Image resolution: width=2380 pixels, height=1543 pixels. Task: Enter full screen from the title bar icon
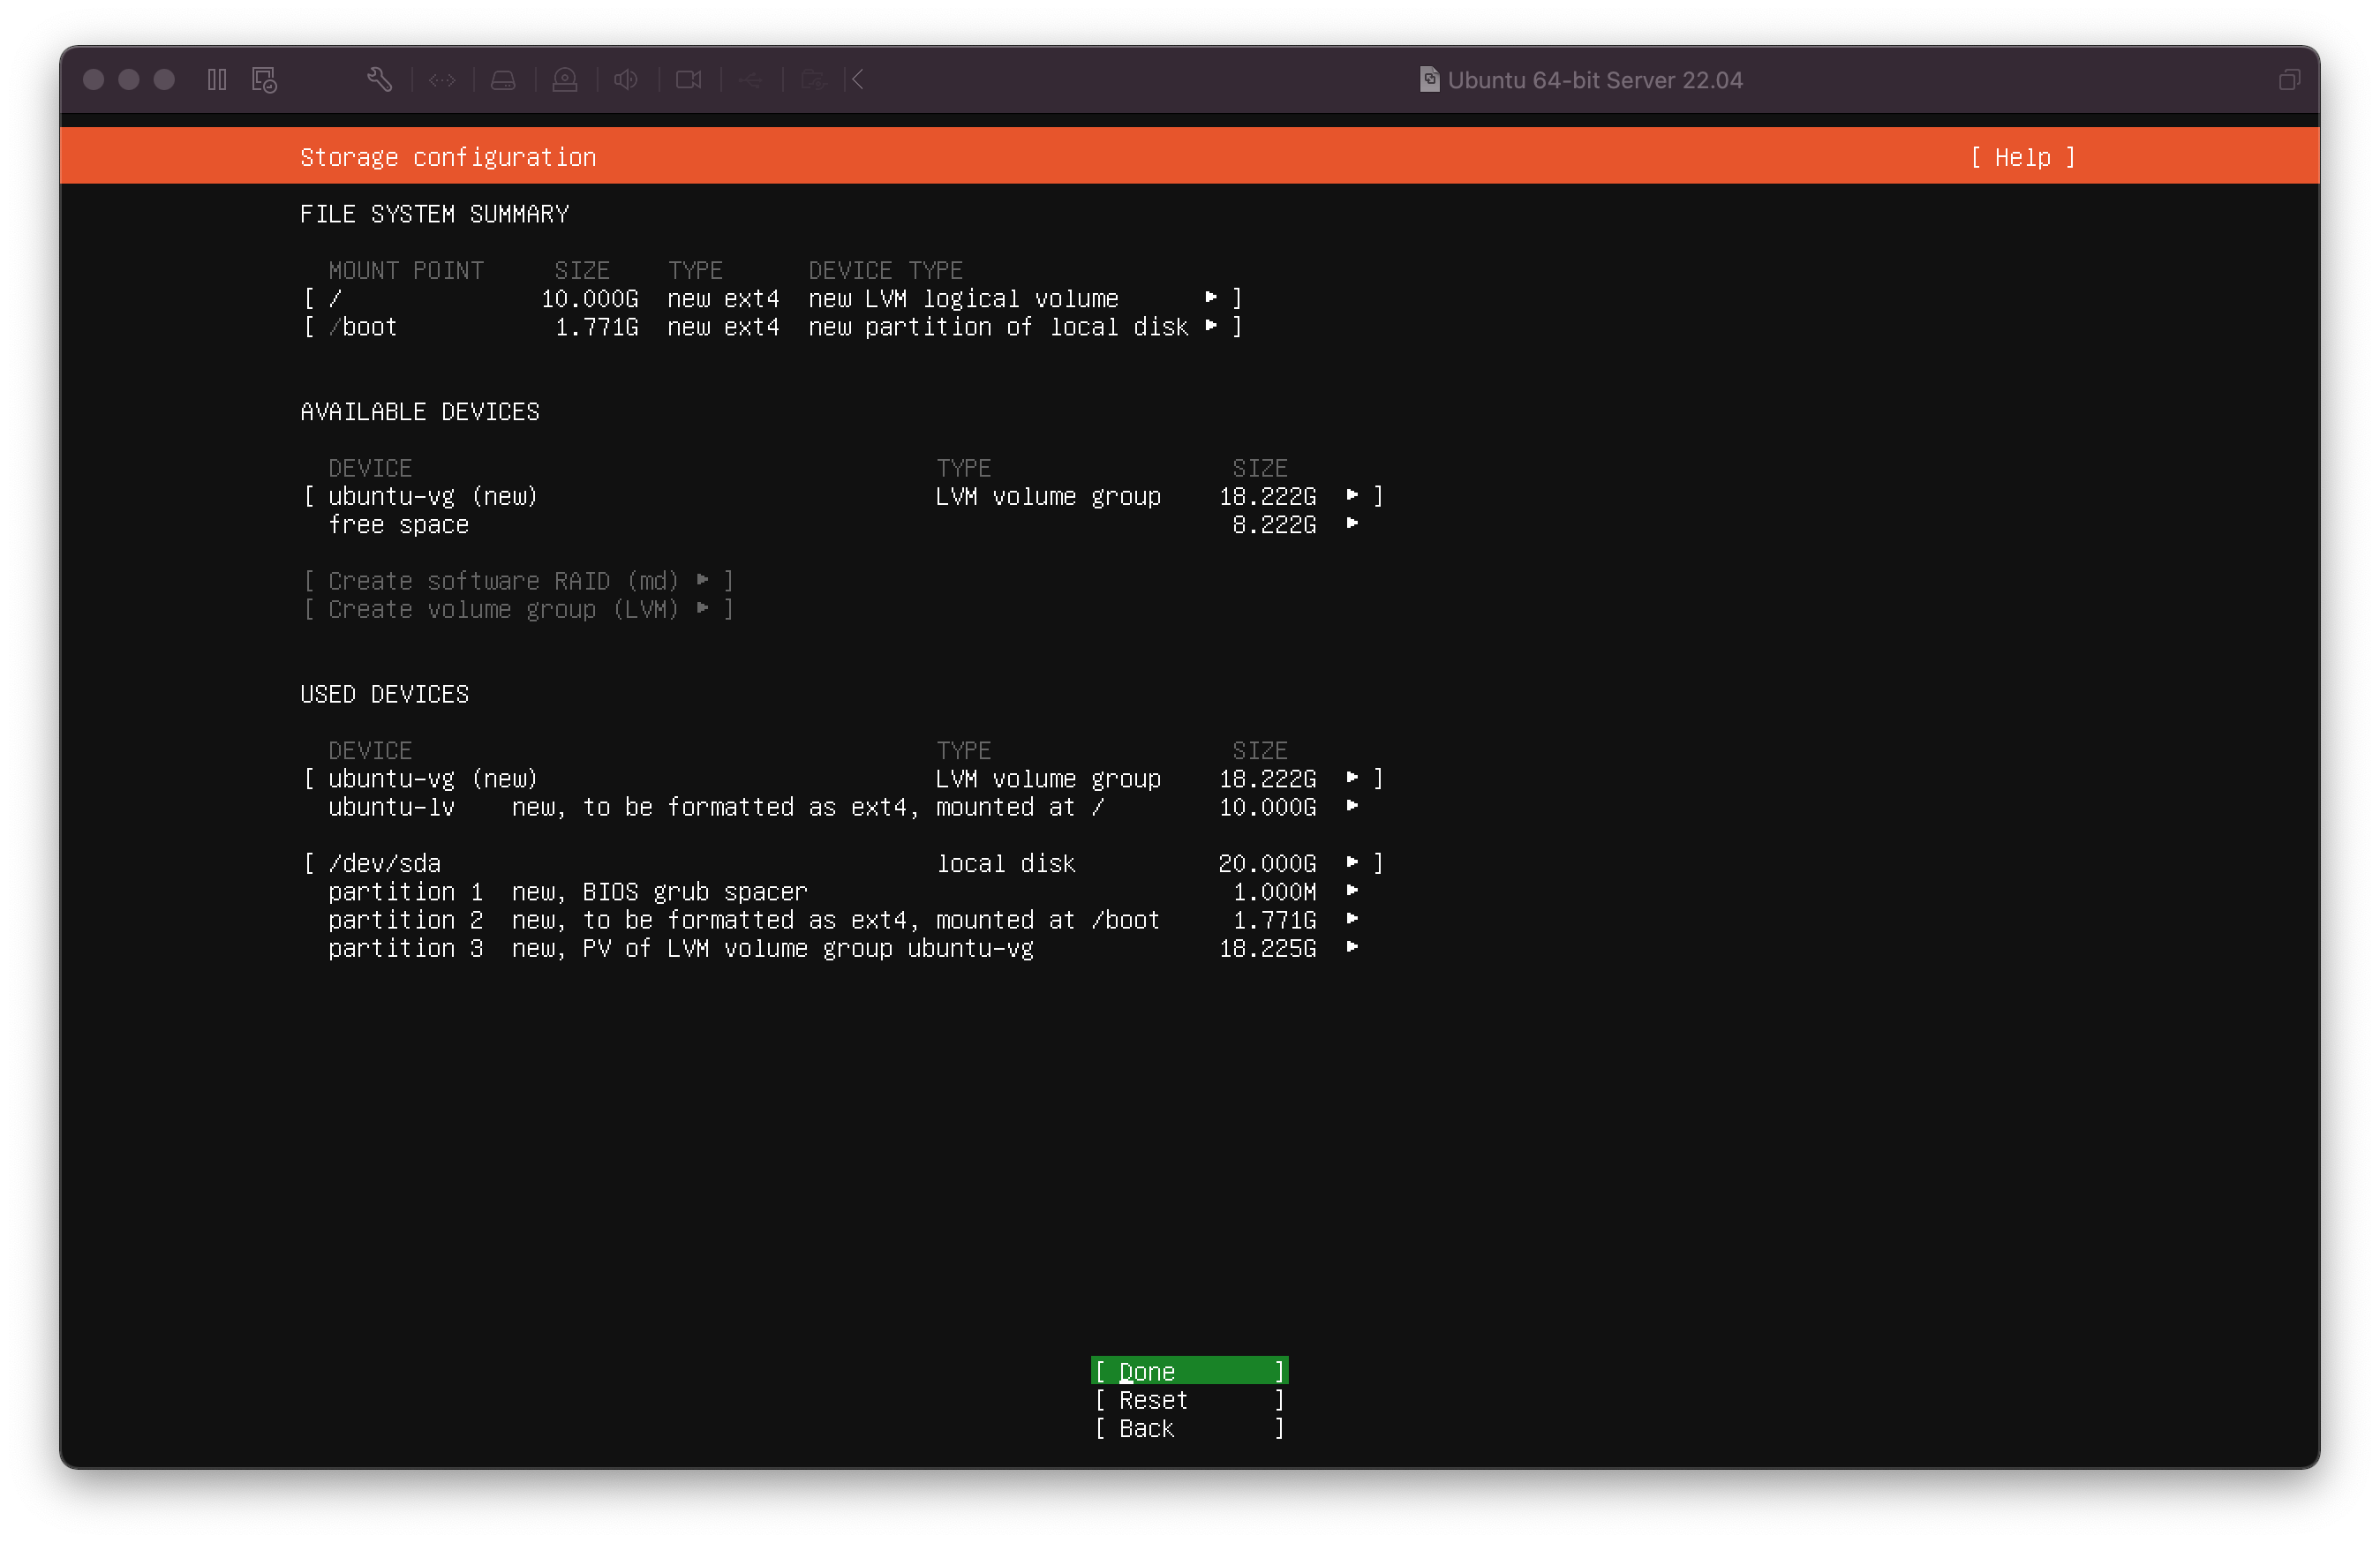2289,80
